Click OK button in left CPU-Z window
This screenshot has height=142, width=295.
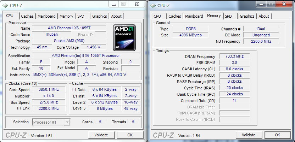pyautogui.click(x=130, y=135)
